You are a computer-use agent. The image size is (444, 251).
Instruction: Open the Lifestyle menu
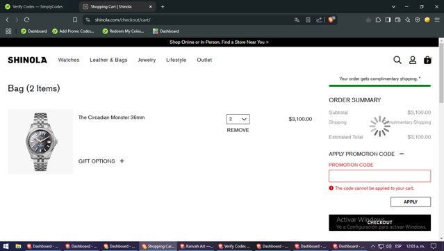click(x=176, y=60)
